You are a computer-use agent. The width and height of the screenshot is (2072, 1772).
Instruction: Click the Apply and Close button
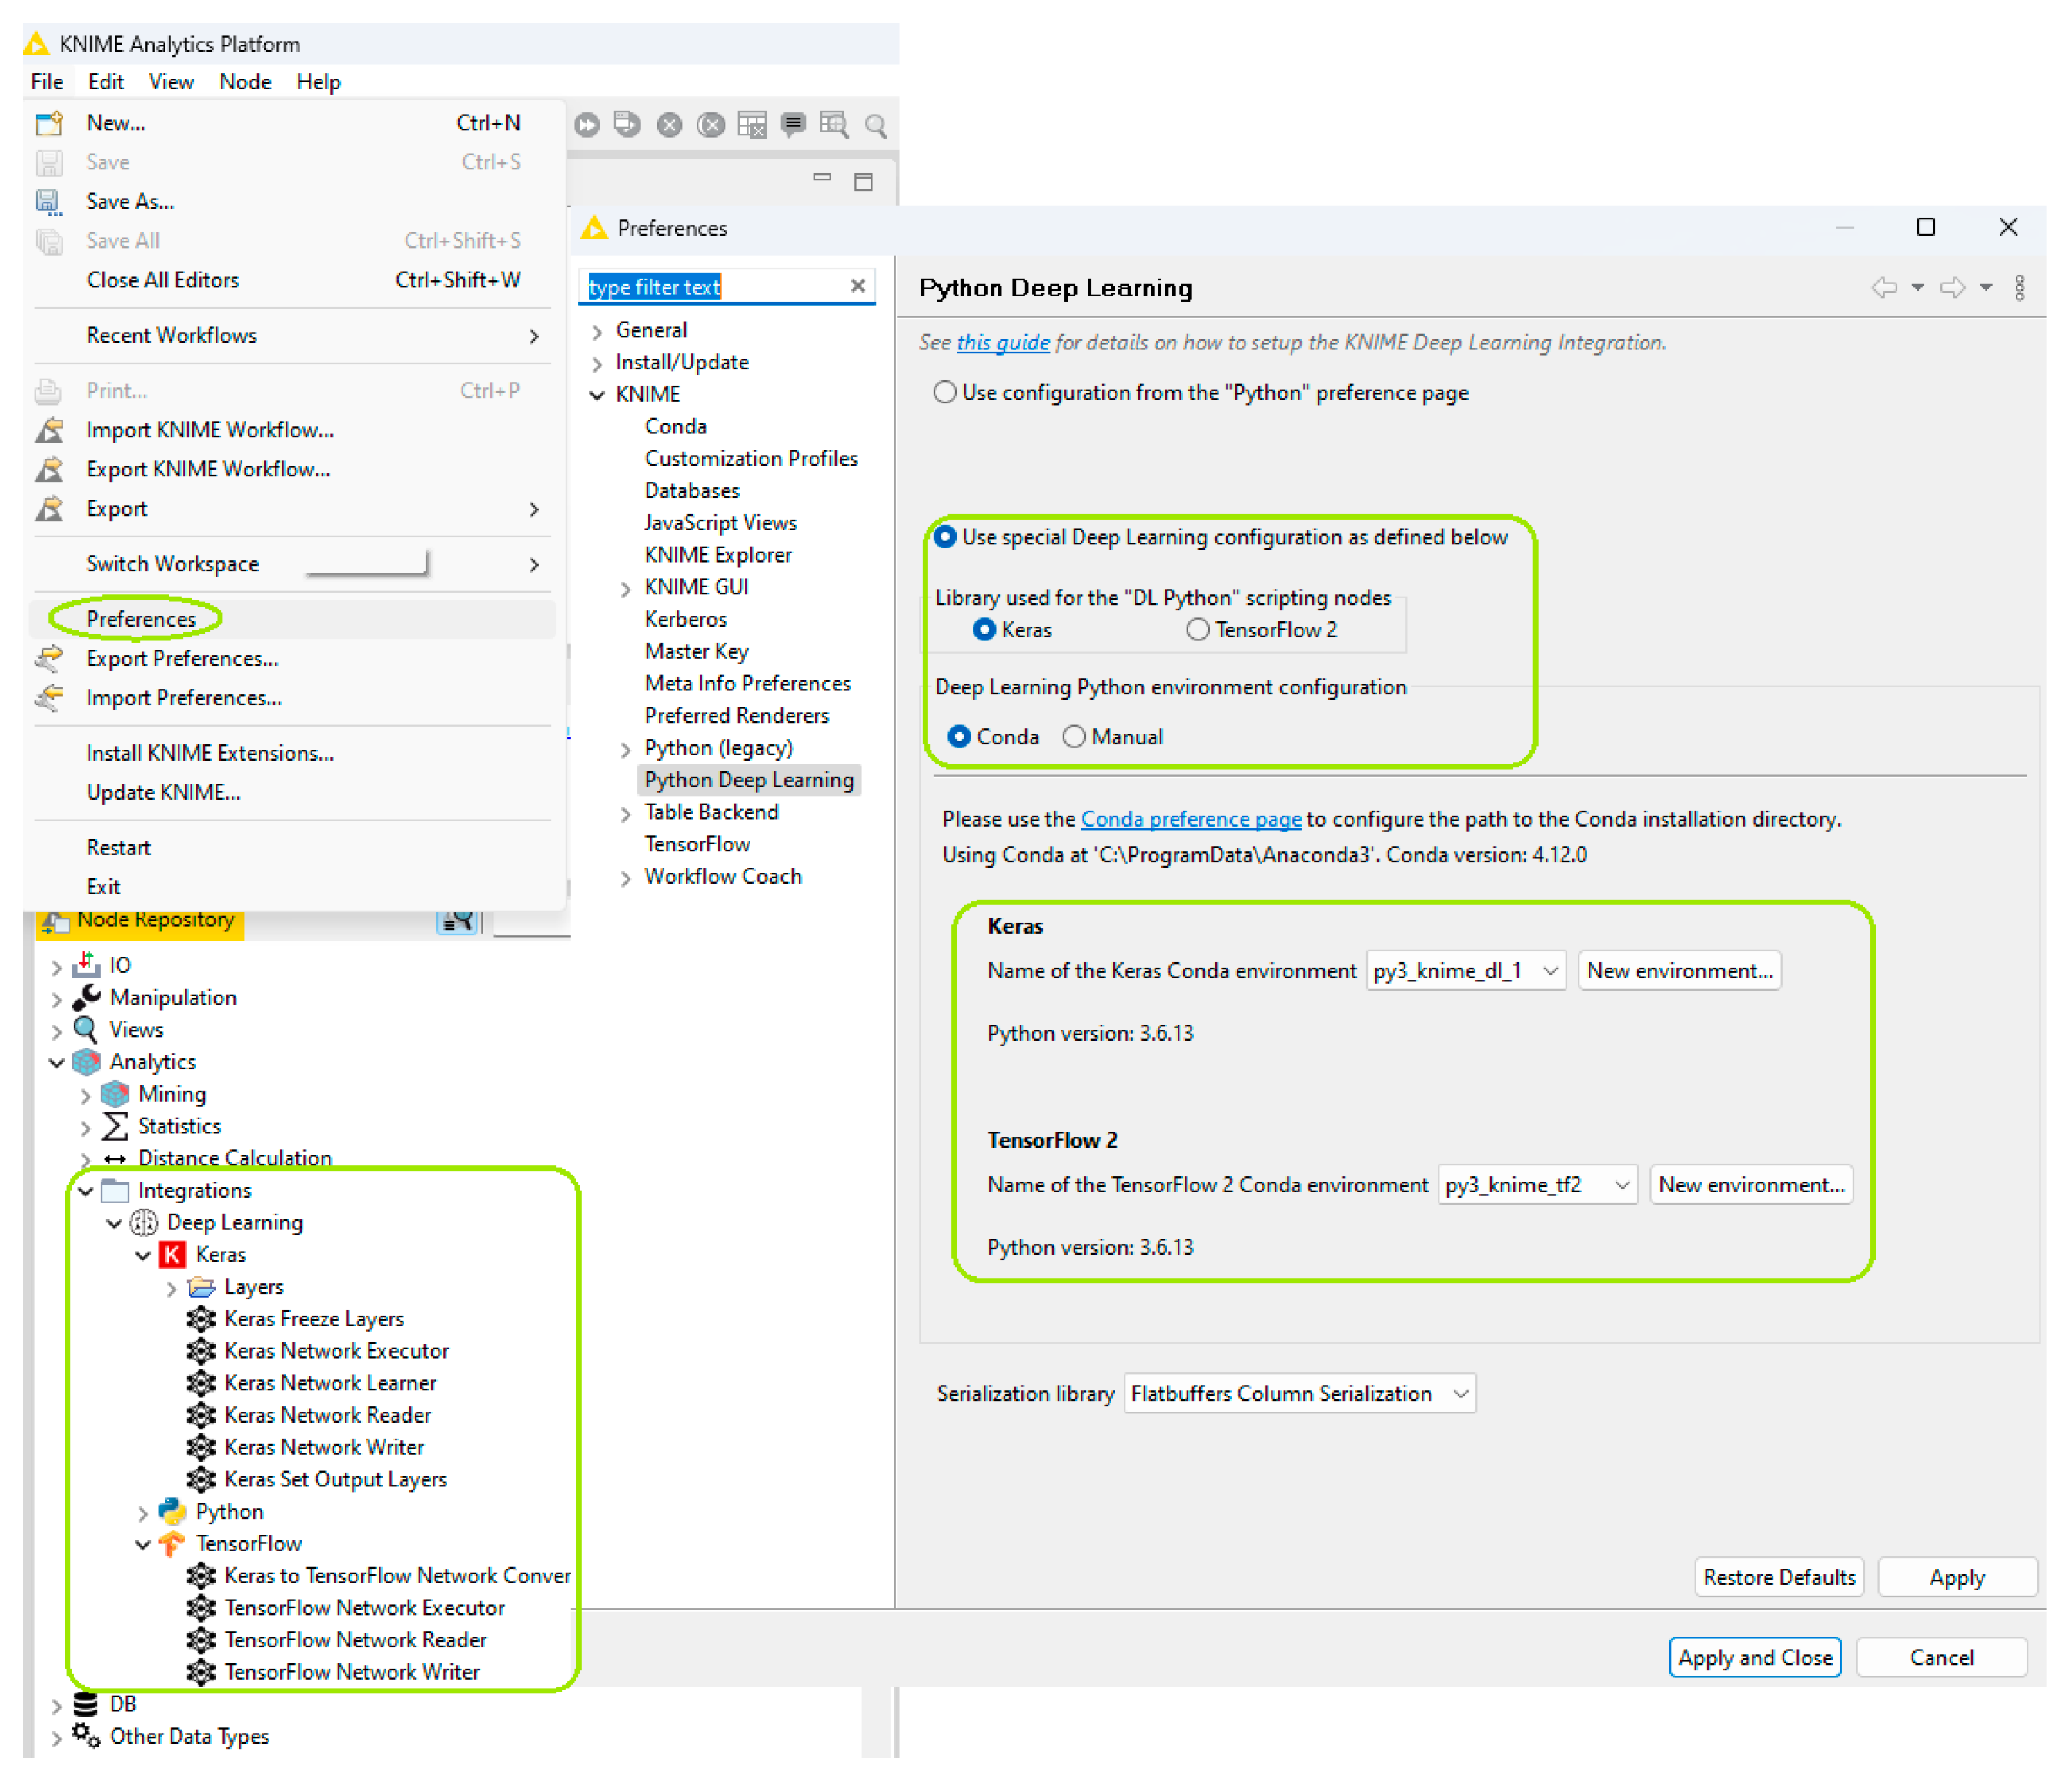tap(1754, 1657)
